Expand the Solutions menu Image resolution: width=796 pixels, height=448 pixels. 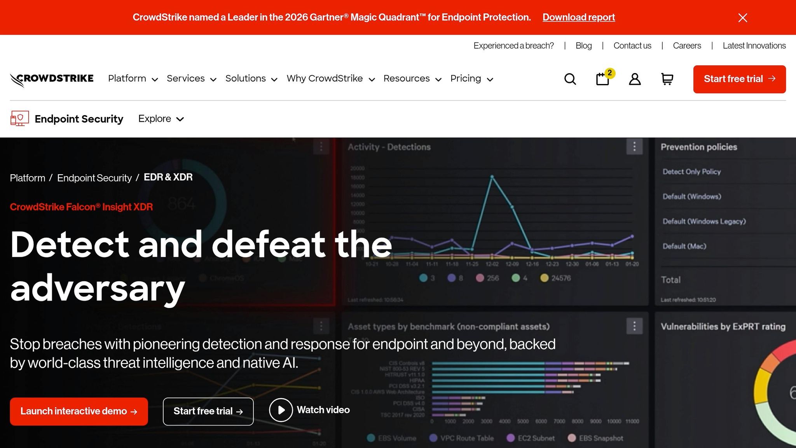(x=251, y=79)
